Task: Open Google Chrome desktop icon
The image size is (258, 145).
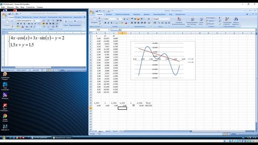Action: pyautogui.click(x=5, y=118)
